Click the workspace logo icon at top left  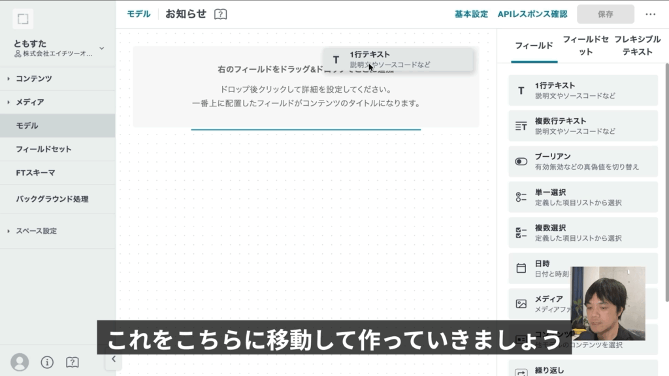click(23, 19)
